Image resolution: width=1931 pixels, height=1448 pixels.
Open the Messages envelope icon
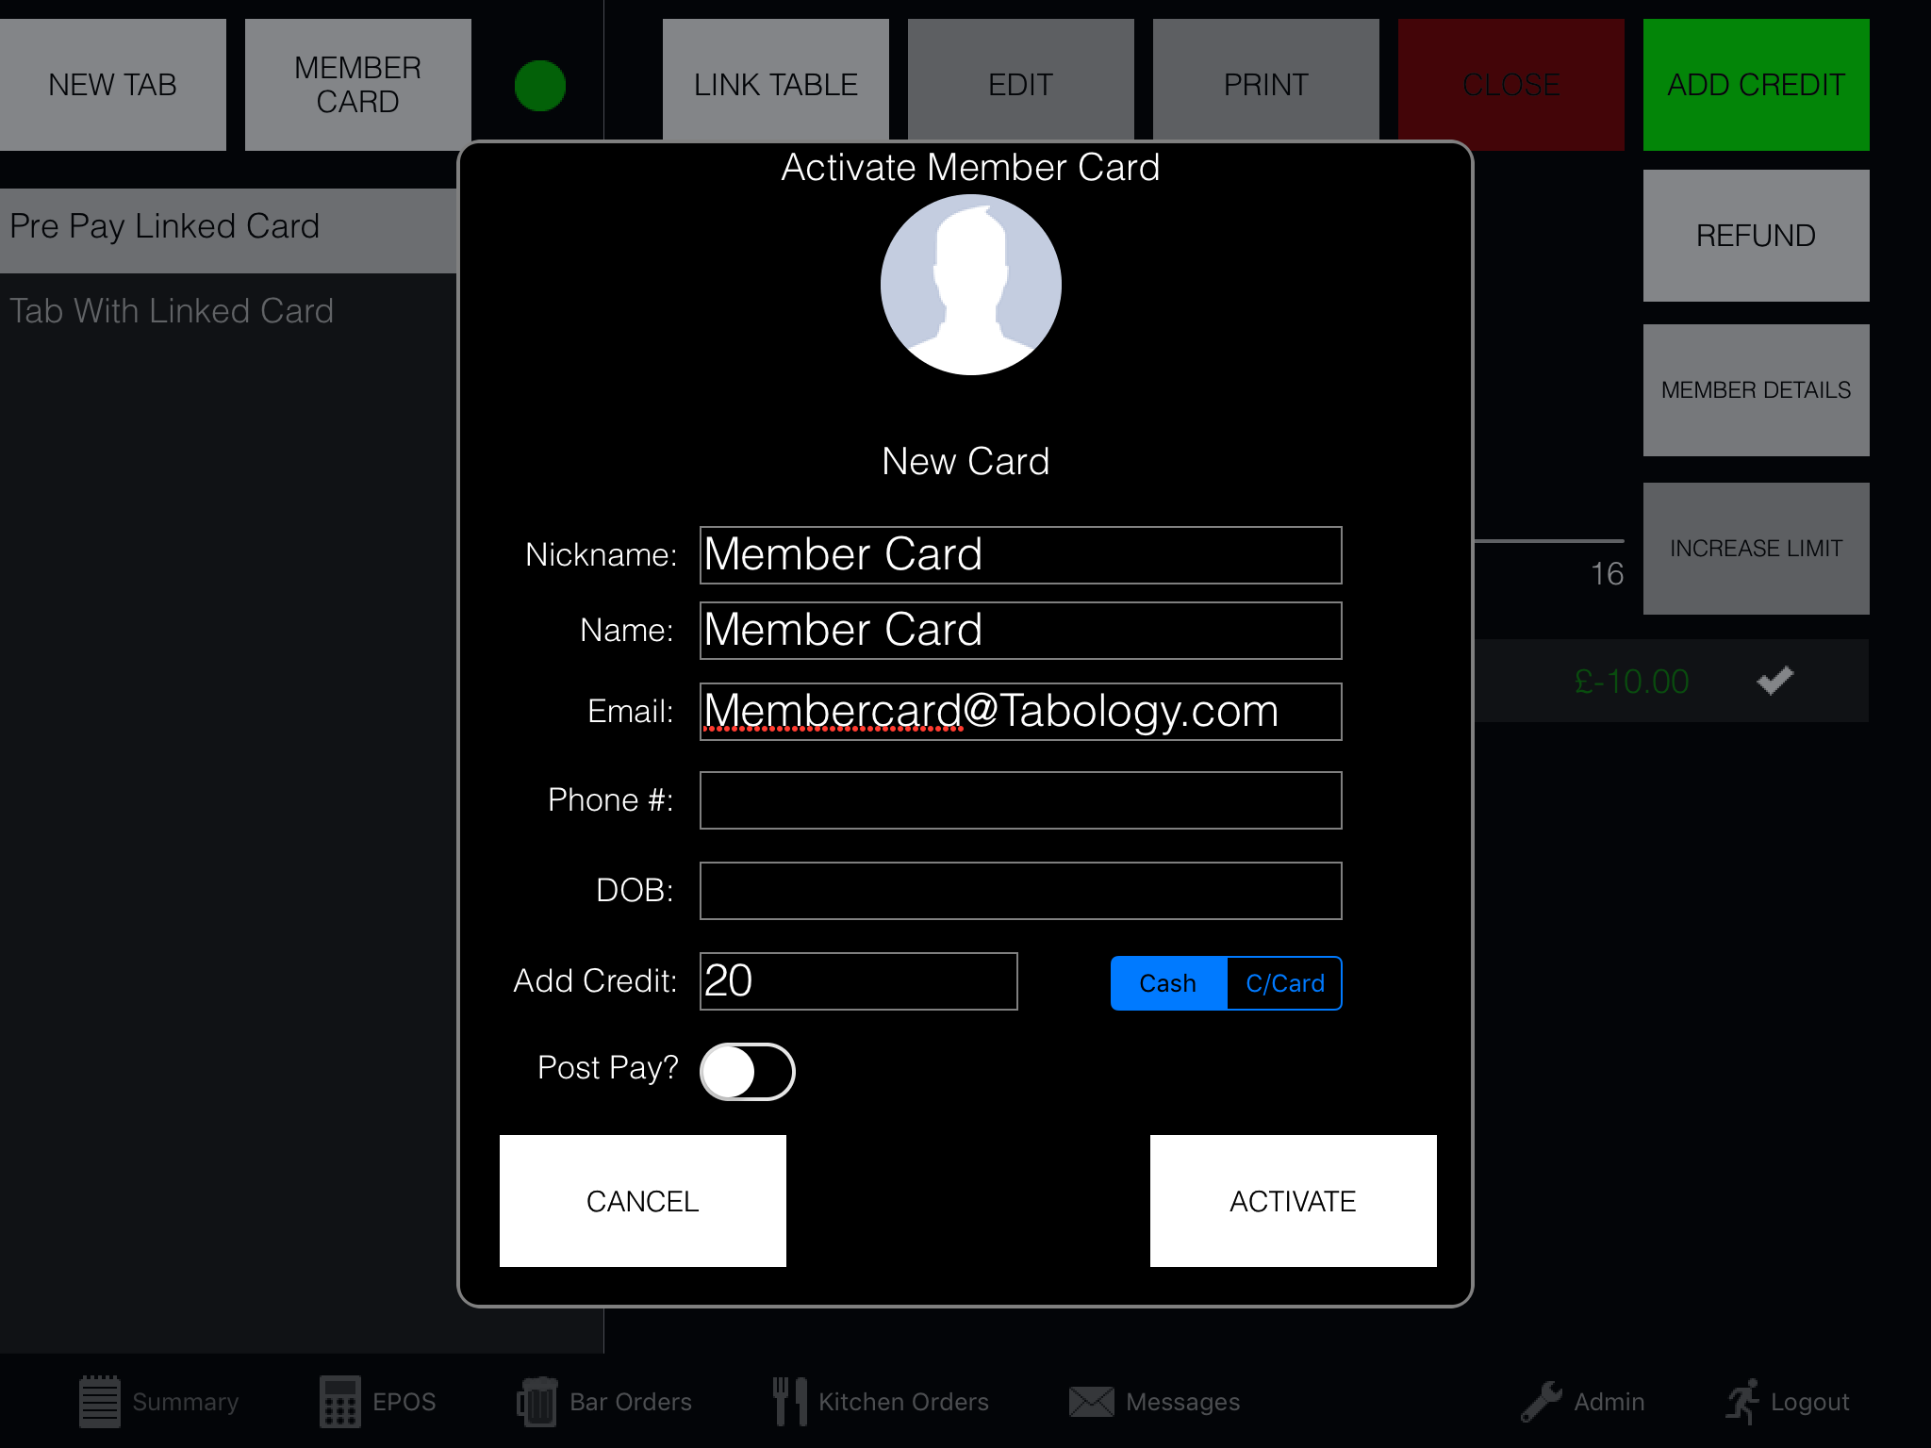click(1091, 1402)
